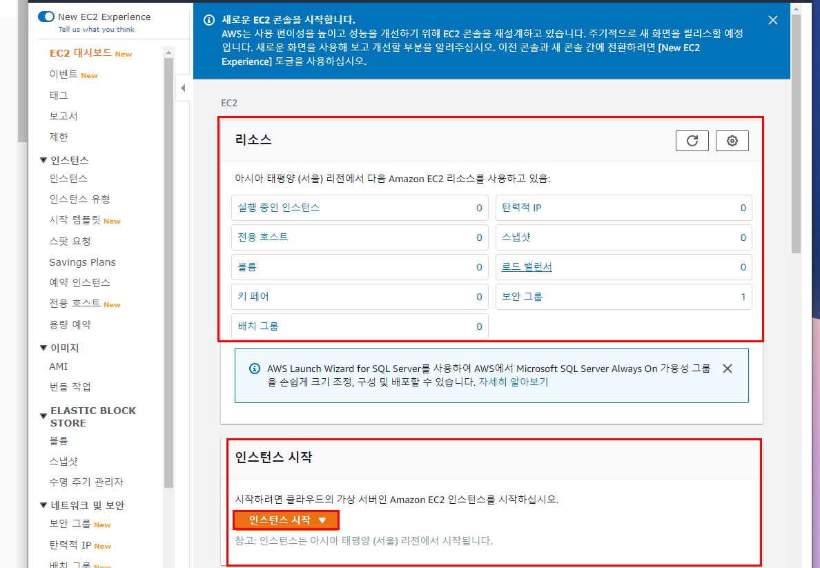Open 전용 호스트 resource tile
This screenshot has height=568, width=820.
tap(360, 237)
